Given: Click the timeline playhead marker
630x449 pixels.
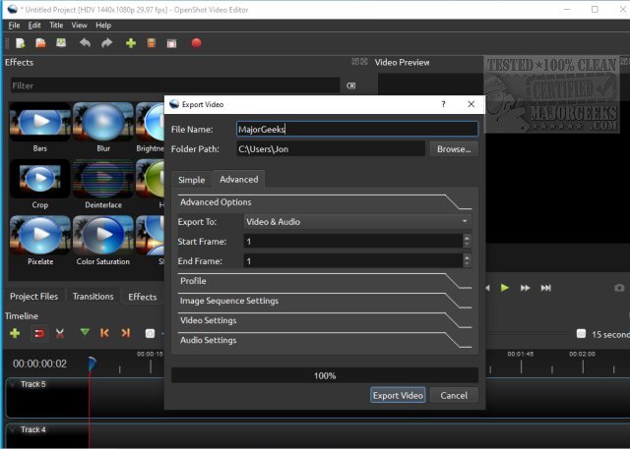Looking at the screenshot, I should click(92, 364).
